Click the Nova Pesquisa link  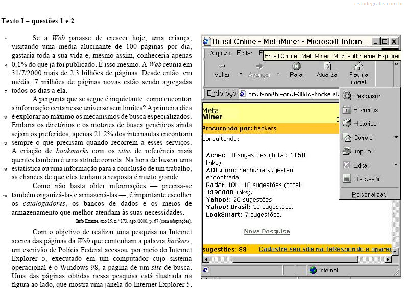click(267, 231)
